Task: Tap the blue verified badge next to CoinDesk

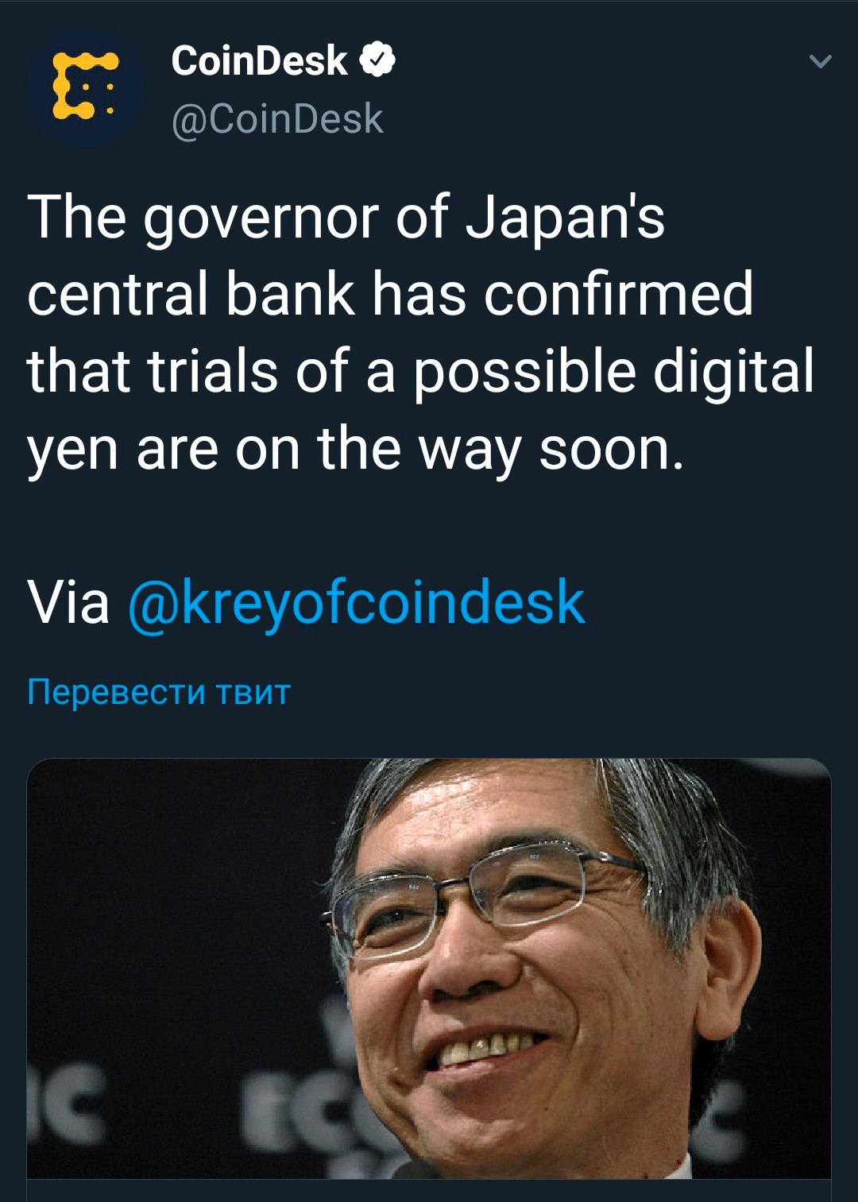Action: pyautogui.click(x=378, y=60)
